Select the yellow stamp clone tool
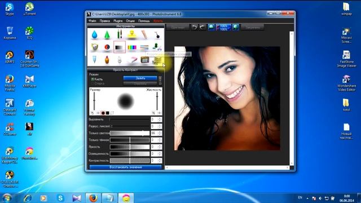The width and height of the screenshot is (361, 203). (x=132, y=34)
